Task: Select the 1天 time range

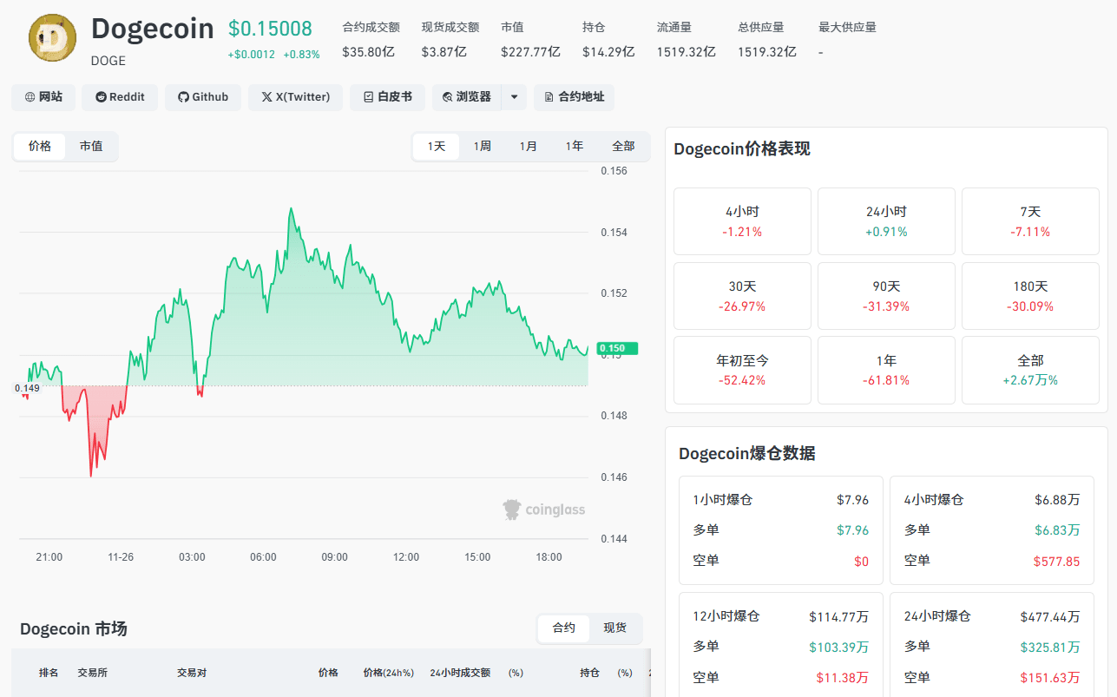Action: pyautogui.click(x=437, y=147)
